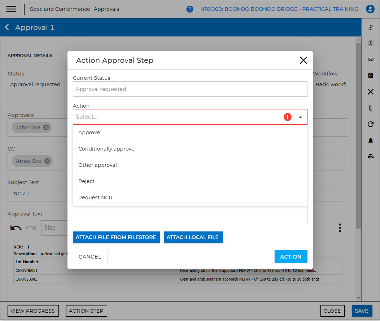
Task: Click the blue help question mark icon
Action: [189, 9]
